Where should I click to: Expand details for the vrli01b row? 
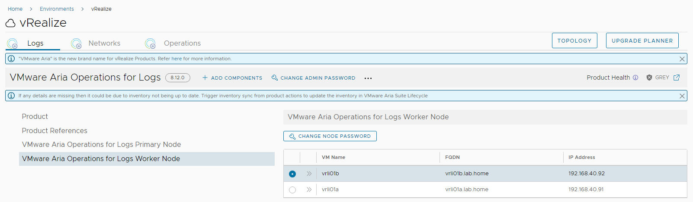point(309,174)
